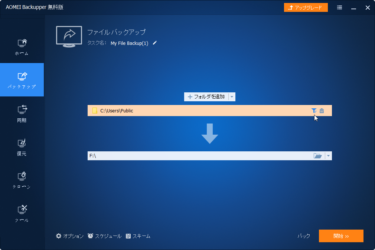Edit task name with the pencil icon
The width and height of the screenshot is (375, 250).
(155, 43)
